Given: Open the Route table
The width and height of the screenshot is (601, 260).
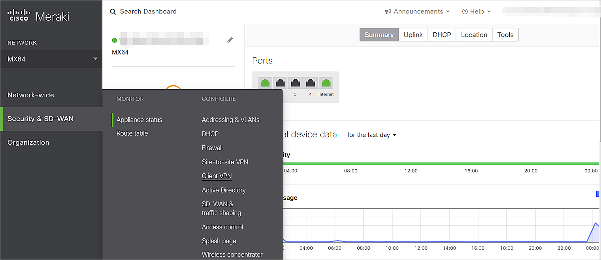Looking at the screenshot, I should tap(132, 133).
